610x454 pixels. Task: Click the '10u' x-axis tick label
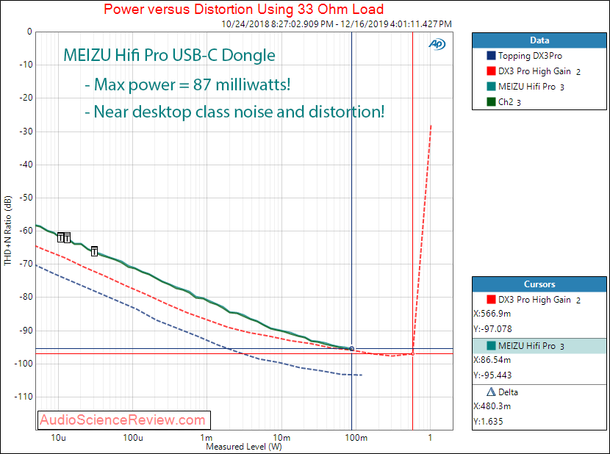[x=58, y=438]
